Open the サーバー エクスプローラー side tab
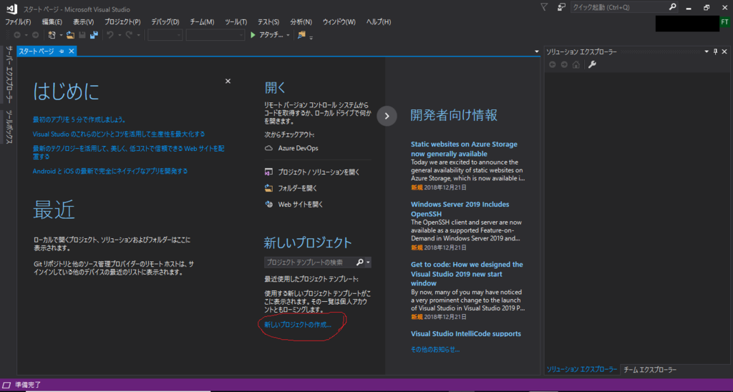Screen dimensions: 733x392 [x=9, y=74]
